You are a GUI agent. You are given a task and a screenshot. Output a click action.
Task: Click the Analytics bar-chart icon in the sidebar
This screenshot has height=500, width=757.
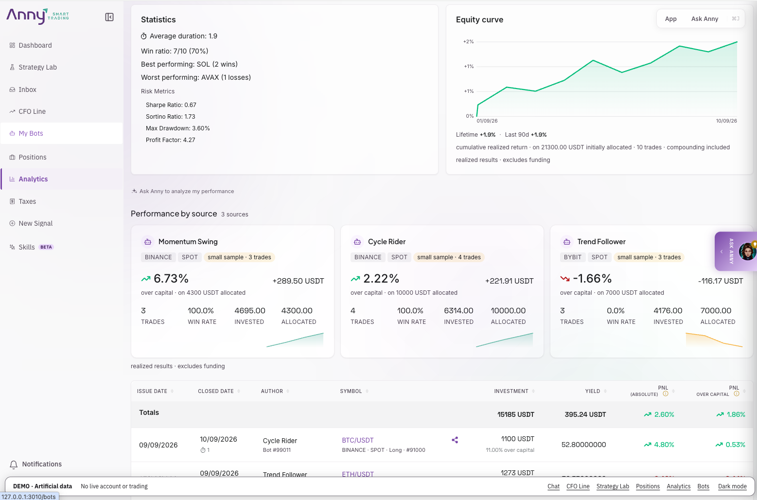point(12,179)
